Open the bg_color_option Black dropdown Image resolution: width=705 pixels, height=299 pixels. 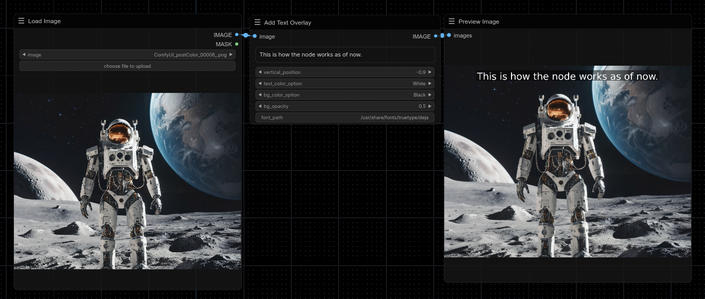pyautogui.click(x=345, y=95)
